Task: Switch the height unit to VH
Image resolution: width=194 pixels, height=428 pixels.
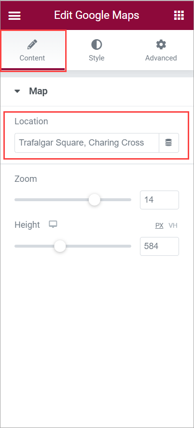Action: coord(173,225)
